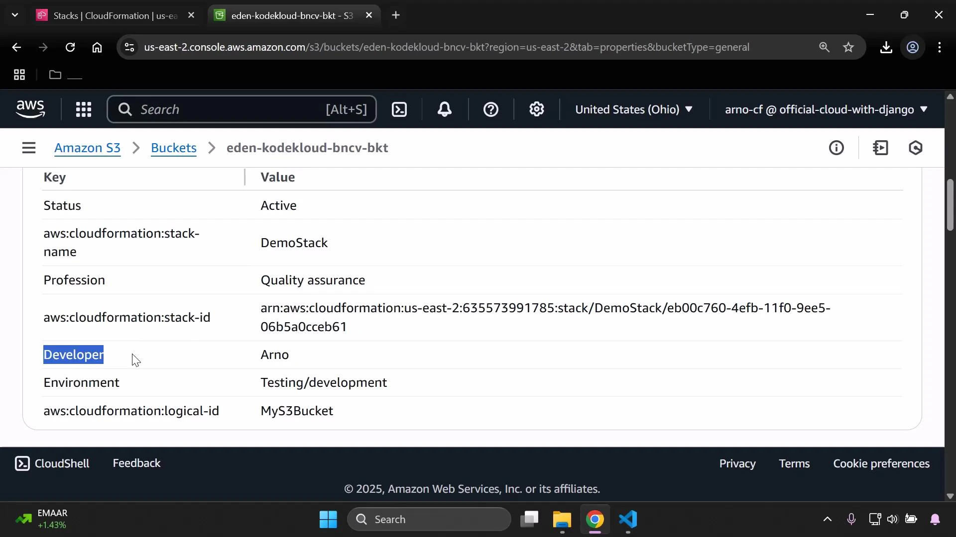Screen dimensions: 956x537
Task: Open the Amazon S3 breadcrumb link
Action: pos(88,148)
